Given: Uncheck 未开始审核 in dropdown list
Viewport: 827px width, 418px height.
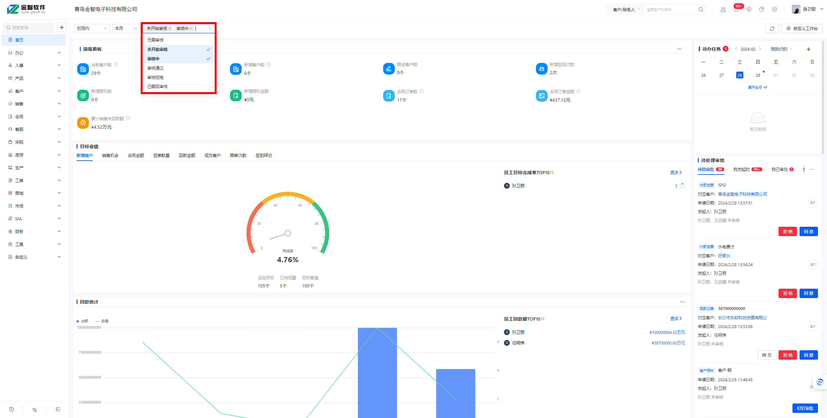Looking at the screenshot, I should 179,49.
